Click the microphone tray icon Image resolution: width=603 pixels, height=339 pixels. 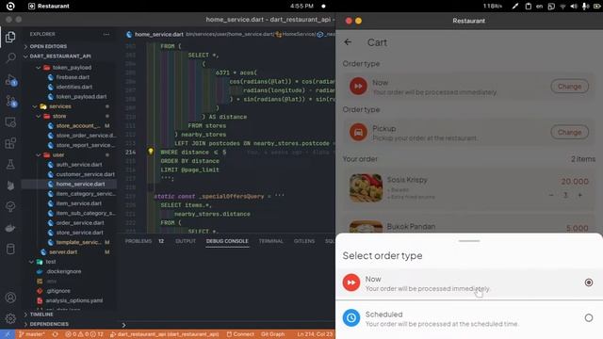pyautogui.click(x=585, y=7)
